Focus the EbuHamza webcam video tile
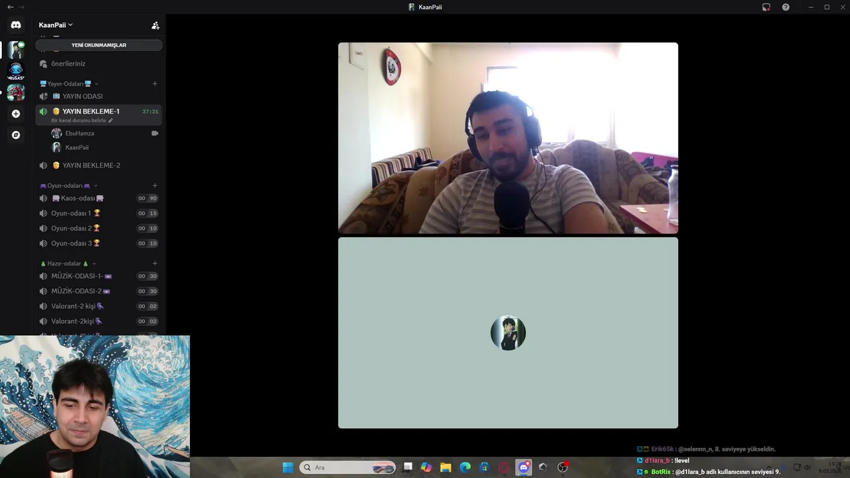850x478 pixels. (x=508, y=138)
